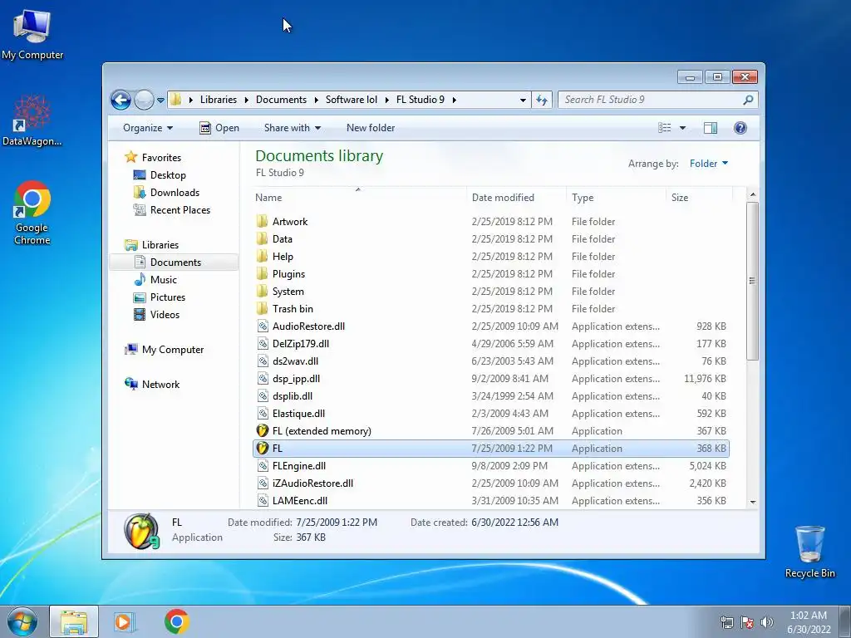Sort by the Date modified column
This screenshot has width=851, height=638.
pos(515,198)
